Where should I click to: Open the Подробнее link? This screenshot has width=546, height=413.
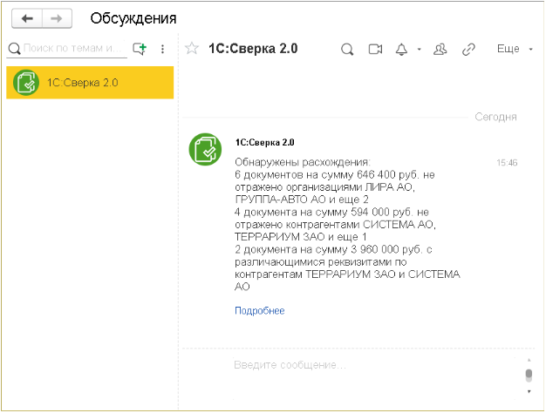point(259,311)
